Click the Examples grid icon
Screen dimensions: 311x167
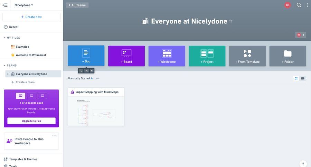point(13,47)
